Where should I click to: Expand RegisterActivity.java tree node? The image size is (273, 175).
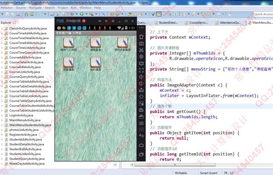coord(2,135)
